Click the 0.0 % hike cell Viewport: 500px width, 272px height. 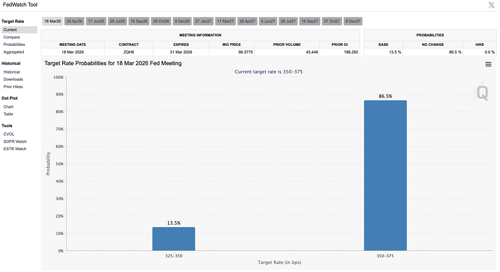(x=480, y=52)
